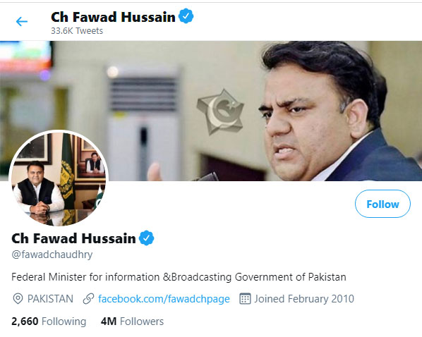422x337 pixels.
Task: Click the large profile name heading
Action: tap(73, 238)
